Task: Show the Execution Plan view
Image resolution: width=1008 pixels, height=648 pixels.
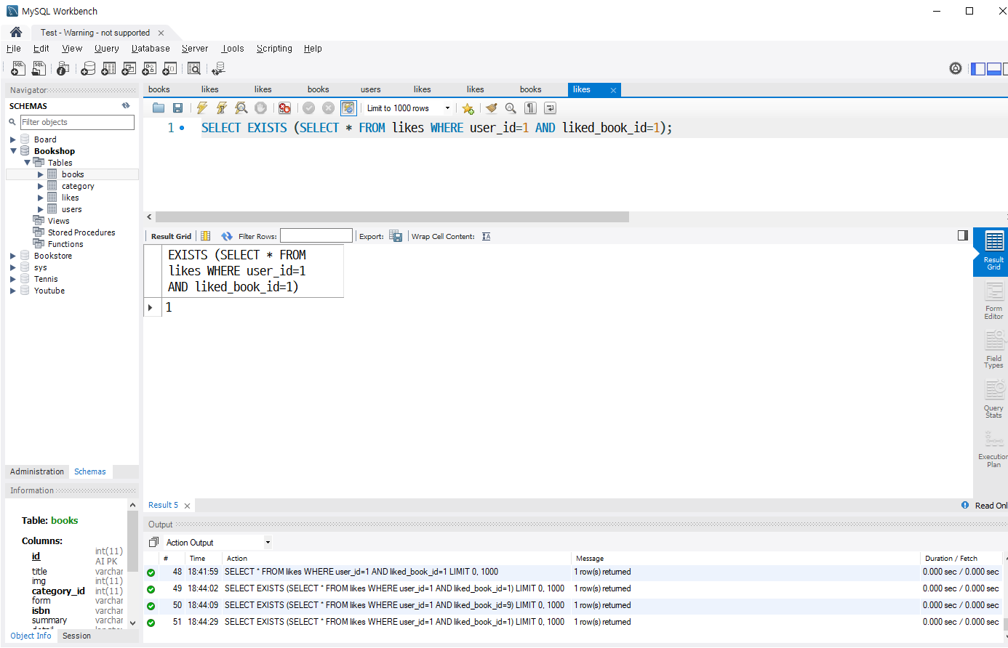Action: pos(993,449)
